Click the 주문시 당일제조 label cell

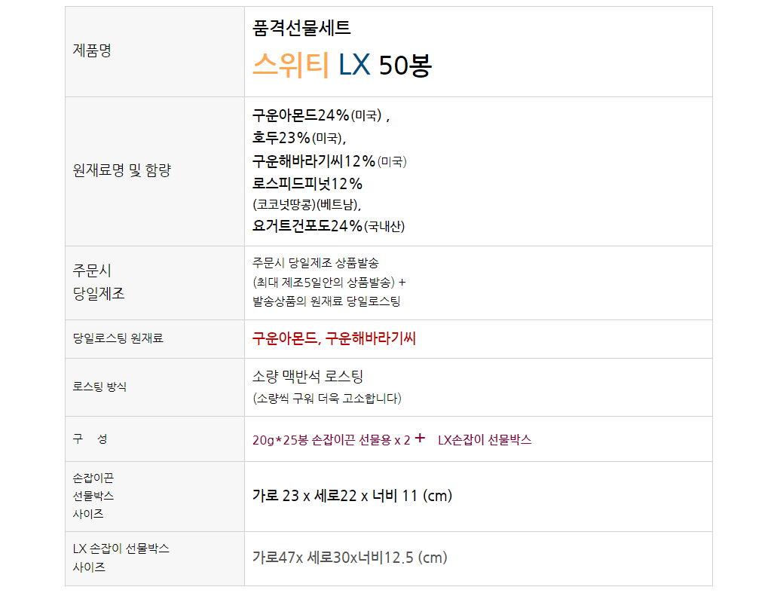coord(98,282)
